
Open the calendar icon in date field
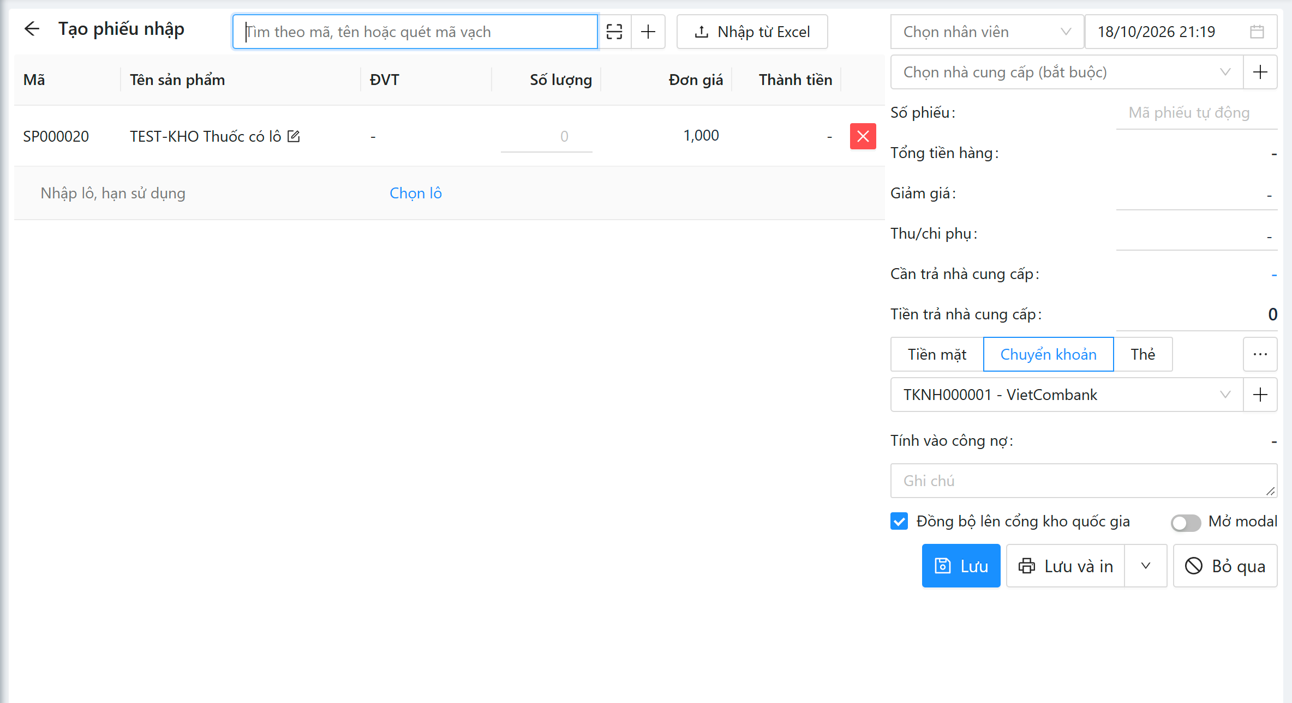(x=1257, y=32)
